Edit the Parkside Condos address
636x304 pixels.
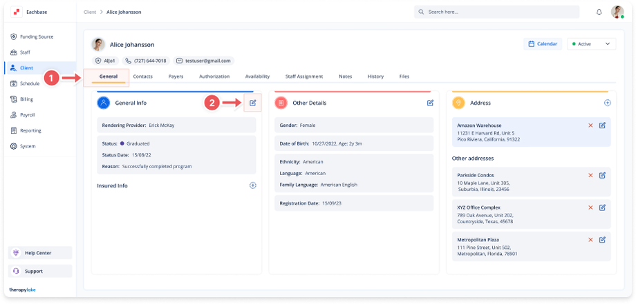(603, 175)
